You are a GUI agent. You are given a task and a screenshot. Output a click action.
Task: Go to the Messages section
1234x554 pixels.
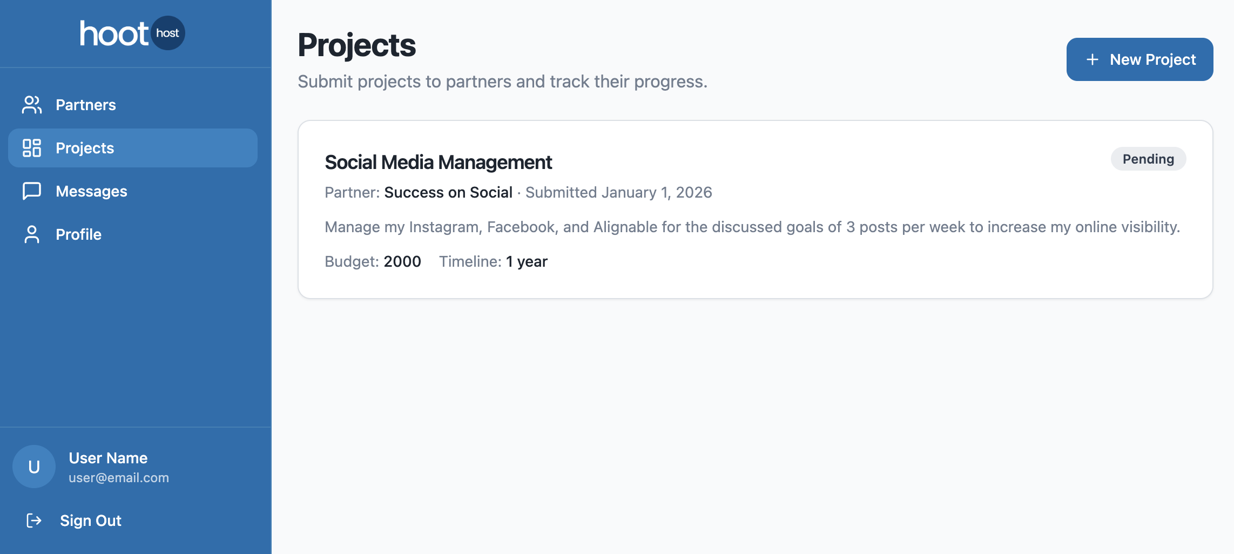(91, 191)
